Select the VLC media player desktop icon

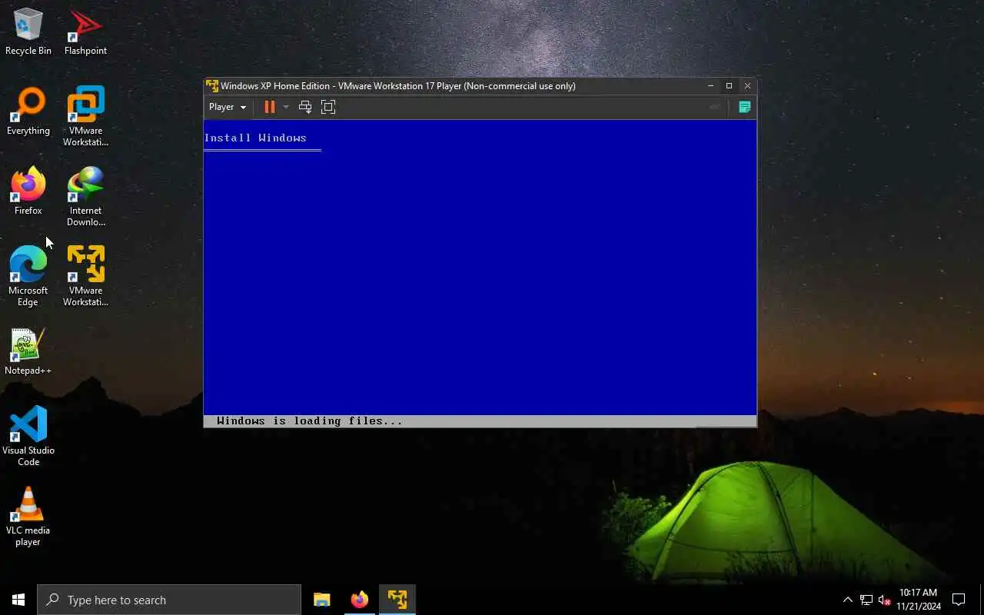(28, 516)
